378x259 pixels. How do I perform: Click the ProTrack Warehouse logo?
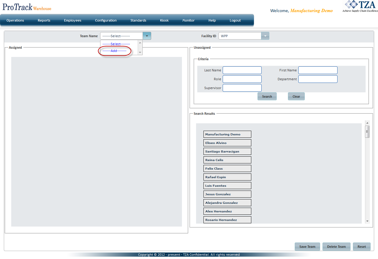(x=27, y=7)
